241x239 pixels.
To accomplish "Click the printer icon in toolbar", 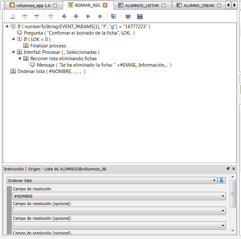I will [x=128, y=16].
